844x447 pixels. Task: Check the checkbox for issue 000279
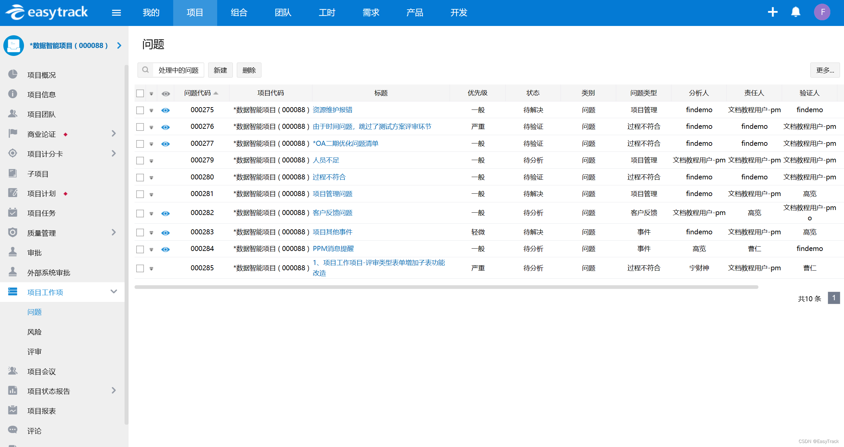140,161
